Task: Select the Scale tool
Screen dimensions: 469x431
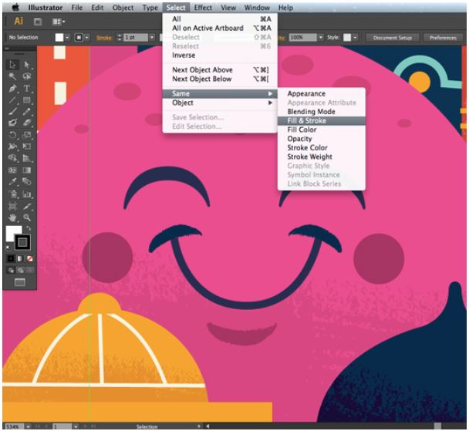Action: coord(27,135)
